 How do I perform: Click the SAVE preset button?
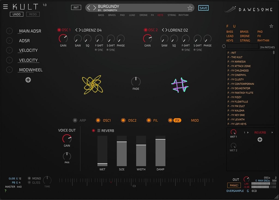[203, 8]
